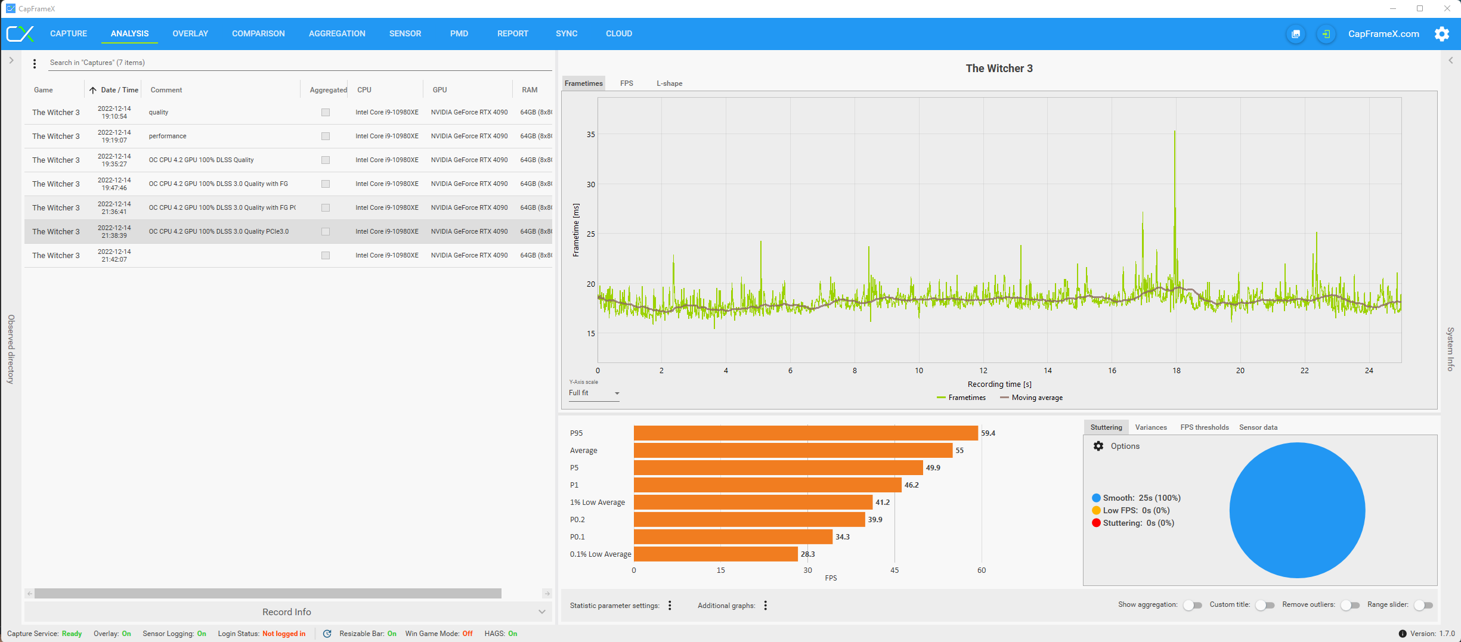Open Additional graphs three-dot menu
The width and height of the screenshot is (1461, 642).
(766, 606)
